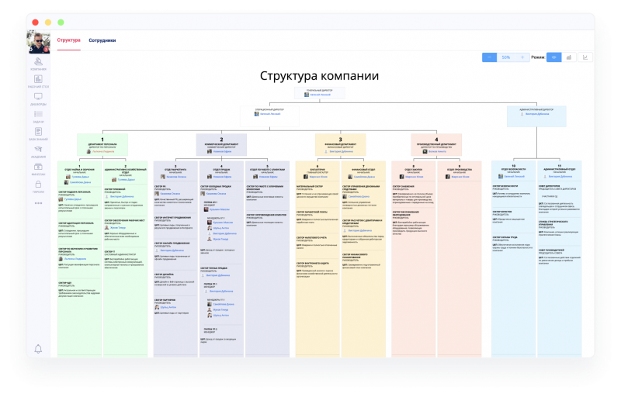Click the three dots more menu in sidebar
The width and height of the screenshot is (621, 397).
pyautogui.click(x=38, y=202)
